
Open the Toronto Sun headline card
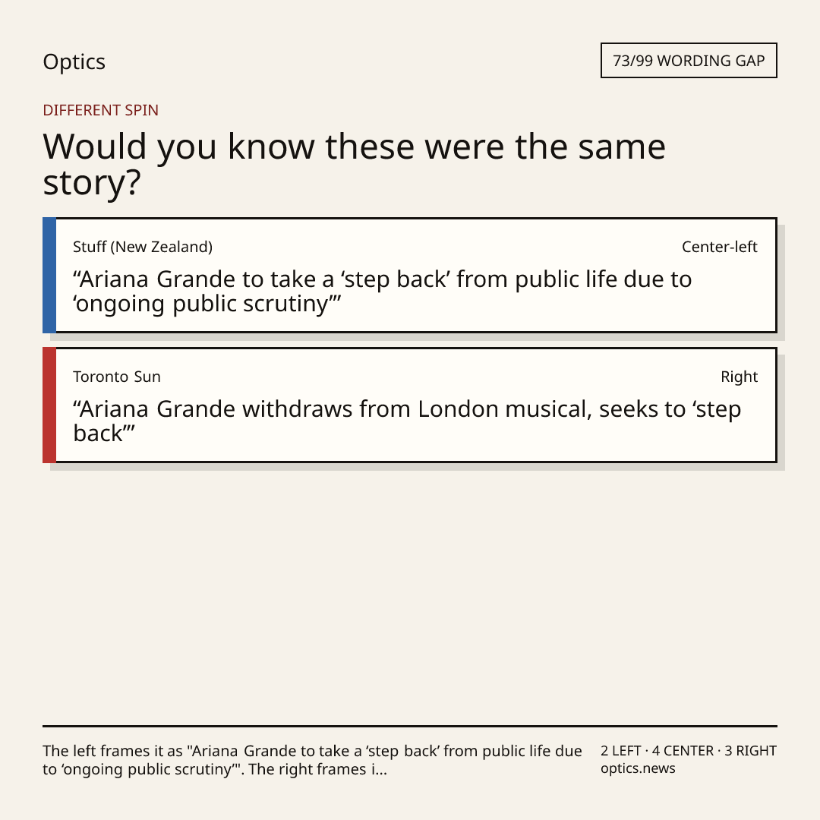[410, 405]
